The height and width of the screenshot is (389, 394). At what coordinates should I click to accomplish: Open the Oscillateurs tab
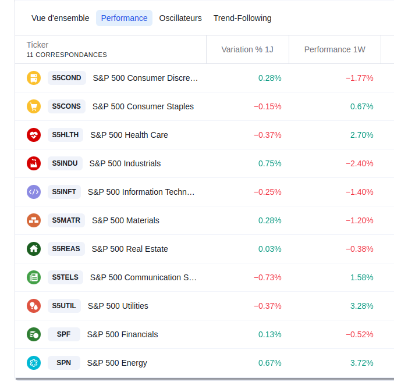(x=180, y=18)
